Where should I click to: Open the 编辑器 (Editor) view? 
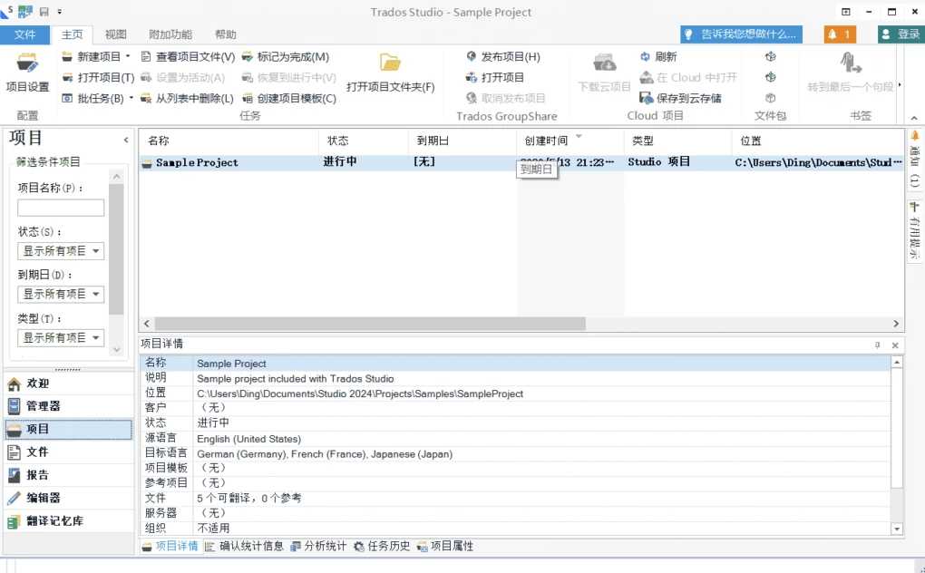click(x=43, y=498)
